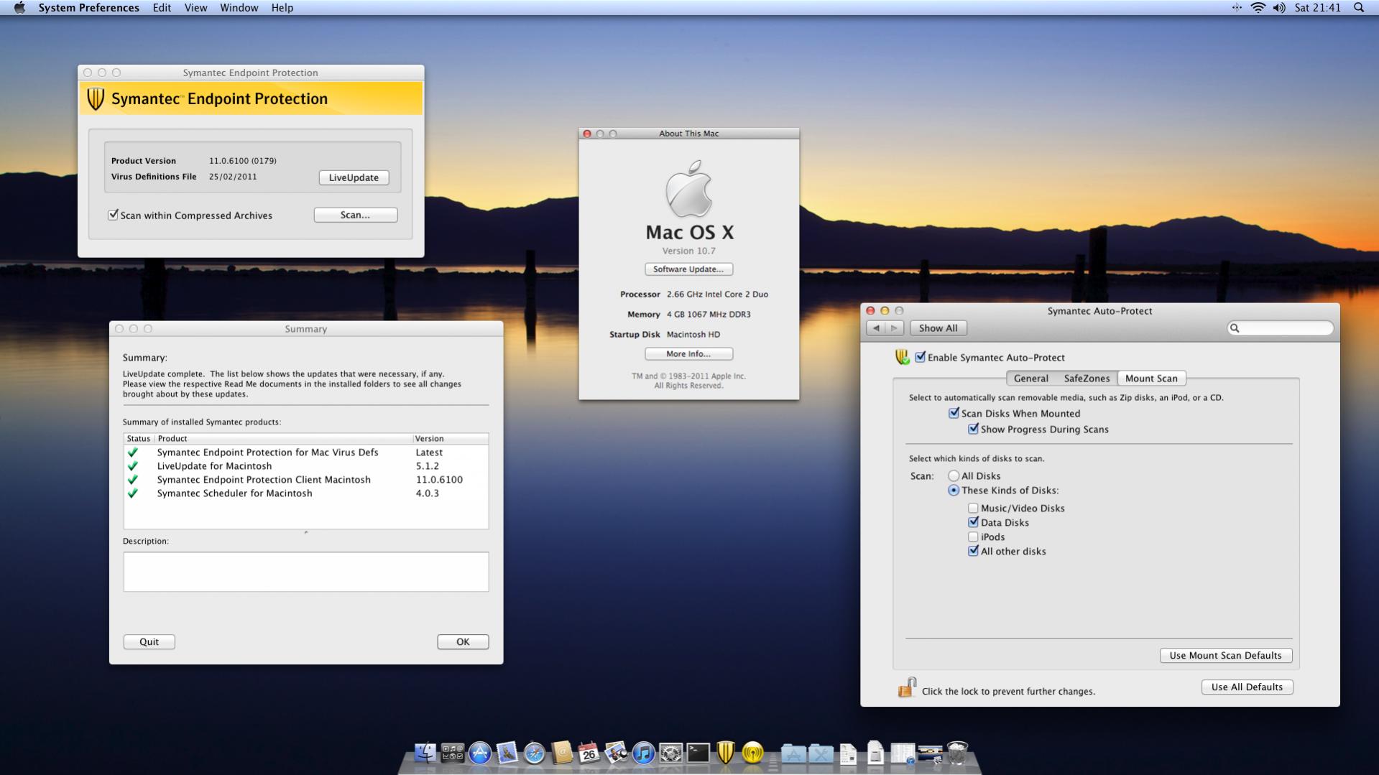Select Symantec Scheduler for Macintosh row
Viewport: 1379px width, 775px height.
coord(305,493)
